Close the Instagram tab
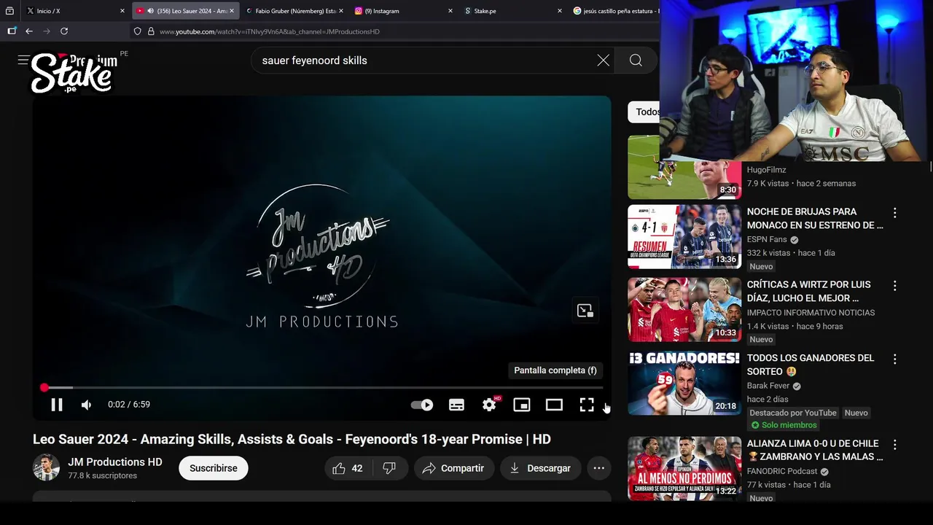Image resolution: width=933 pixels, height=525 pixels. click(450, 11)
